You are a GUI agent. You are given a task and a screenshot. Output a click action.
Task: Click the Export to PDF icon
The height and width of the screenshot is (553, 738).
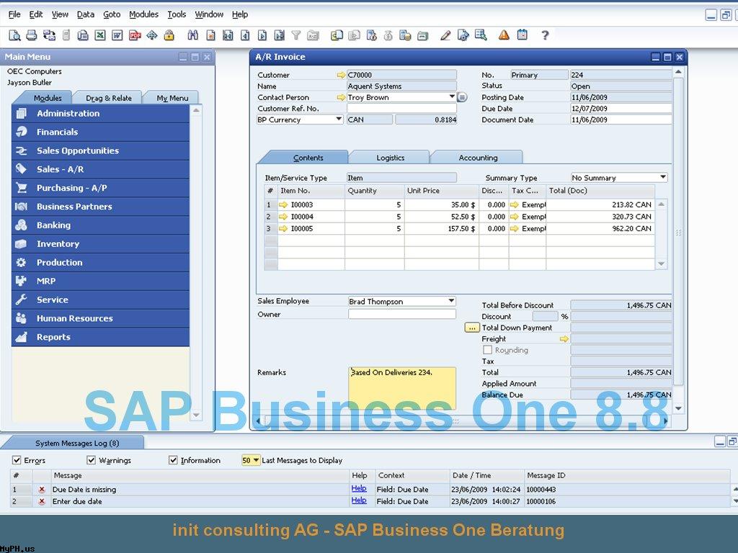135,35
